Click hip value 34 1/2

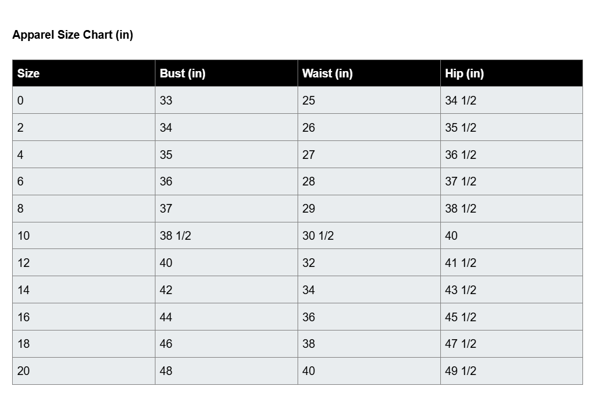coord(461,101)
